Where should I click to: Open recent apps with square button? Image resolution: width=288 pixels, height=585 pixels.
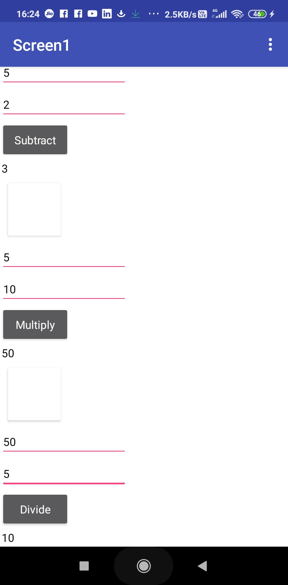point(84,566)
